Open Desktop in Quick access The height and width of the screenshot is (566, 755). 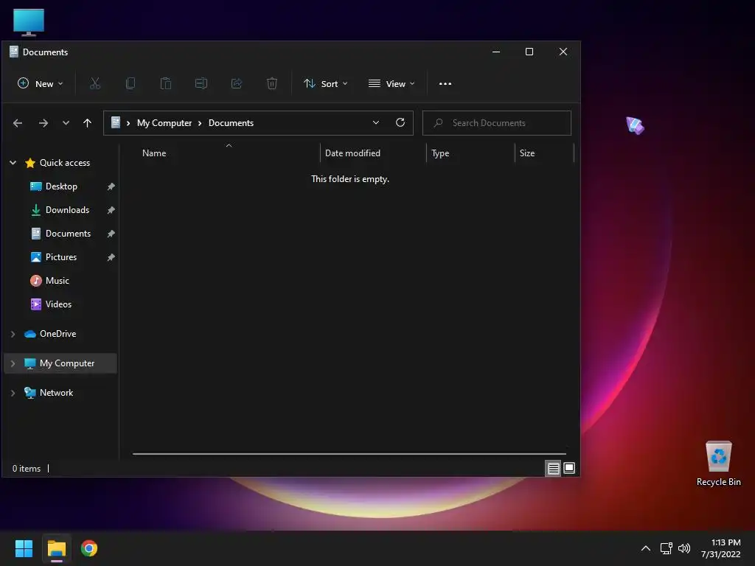(61, 186)
